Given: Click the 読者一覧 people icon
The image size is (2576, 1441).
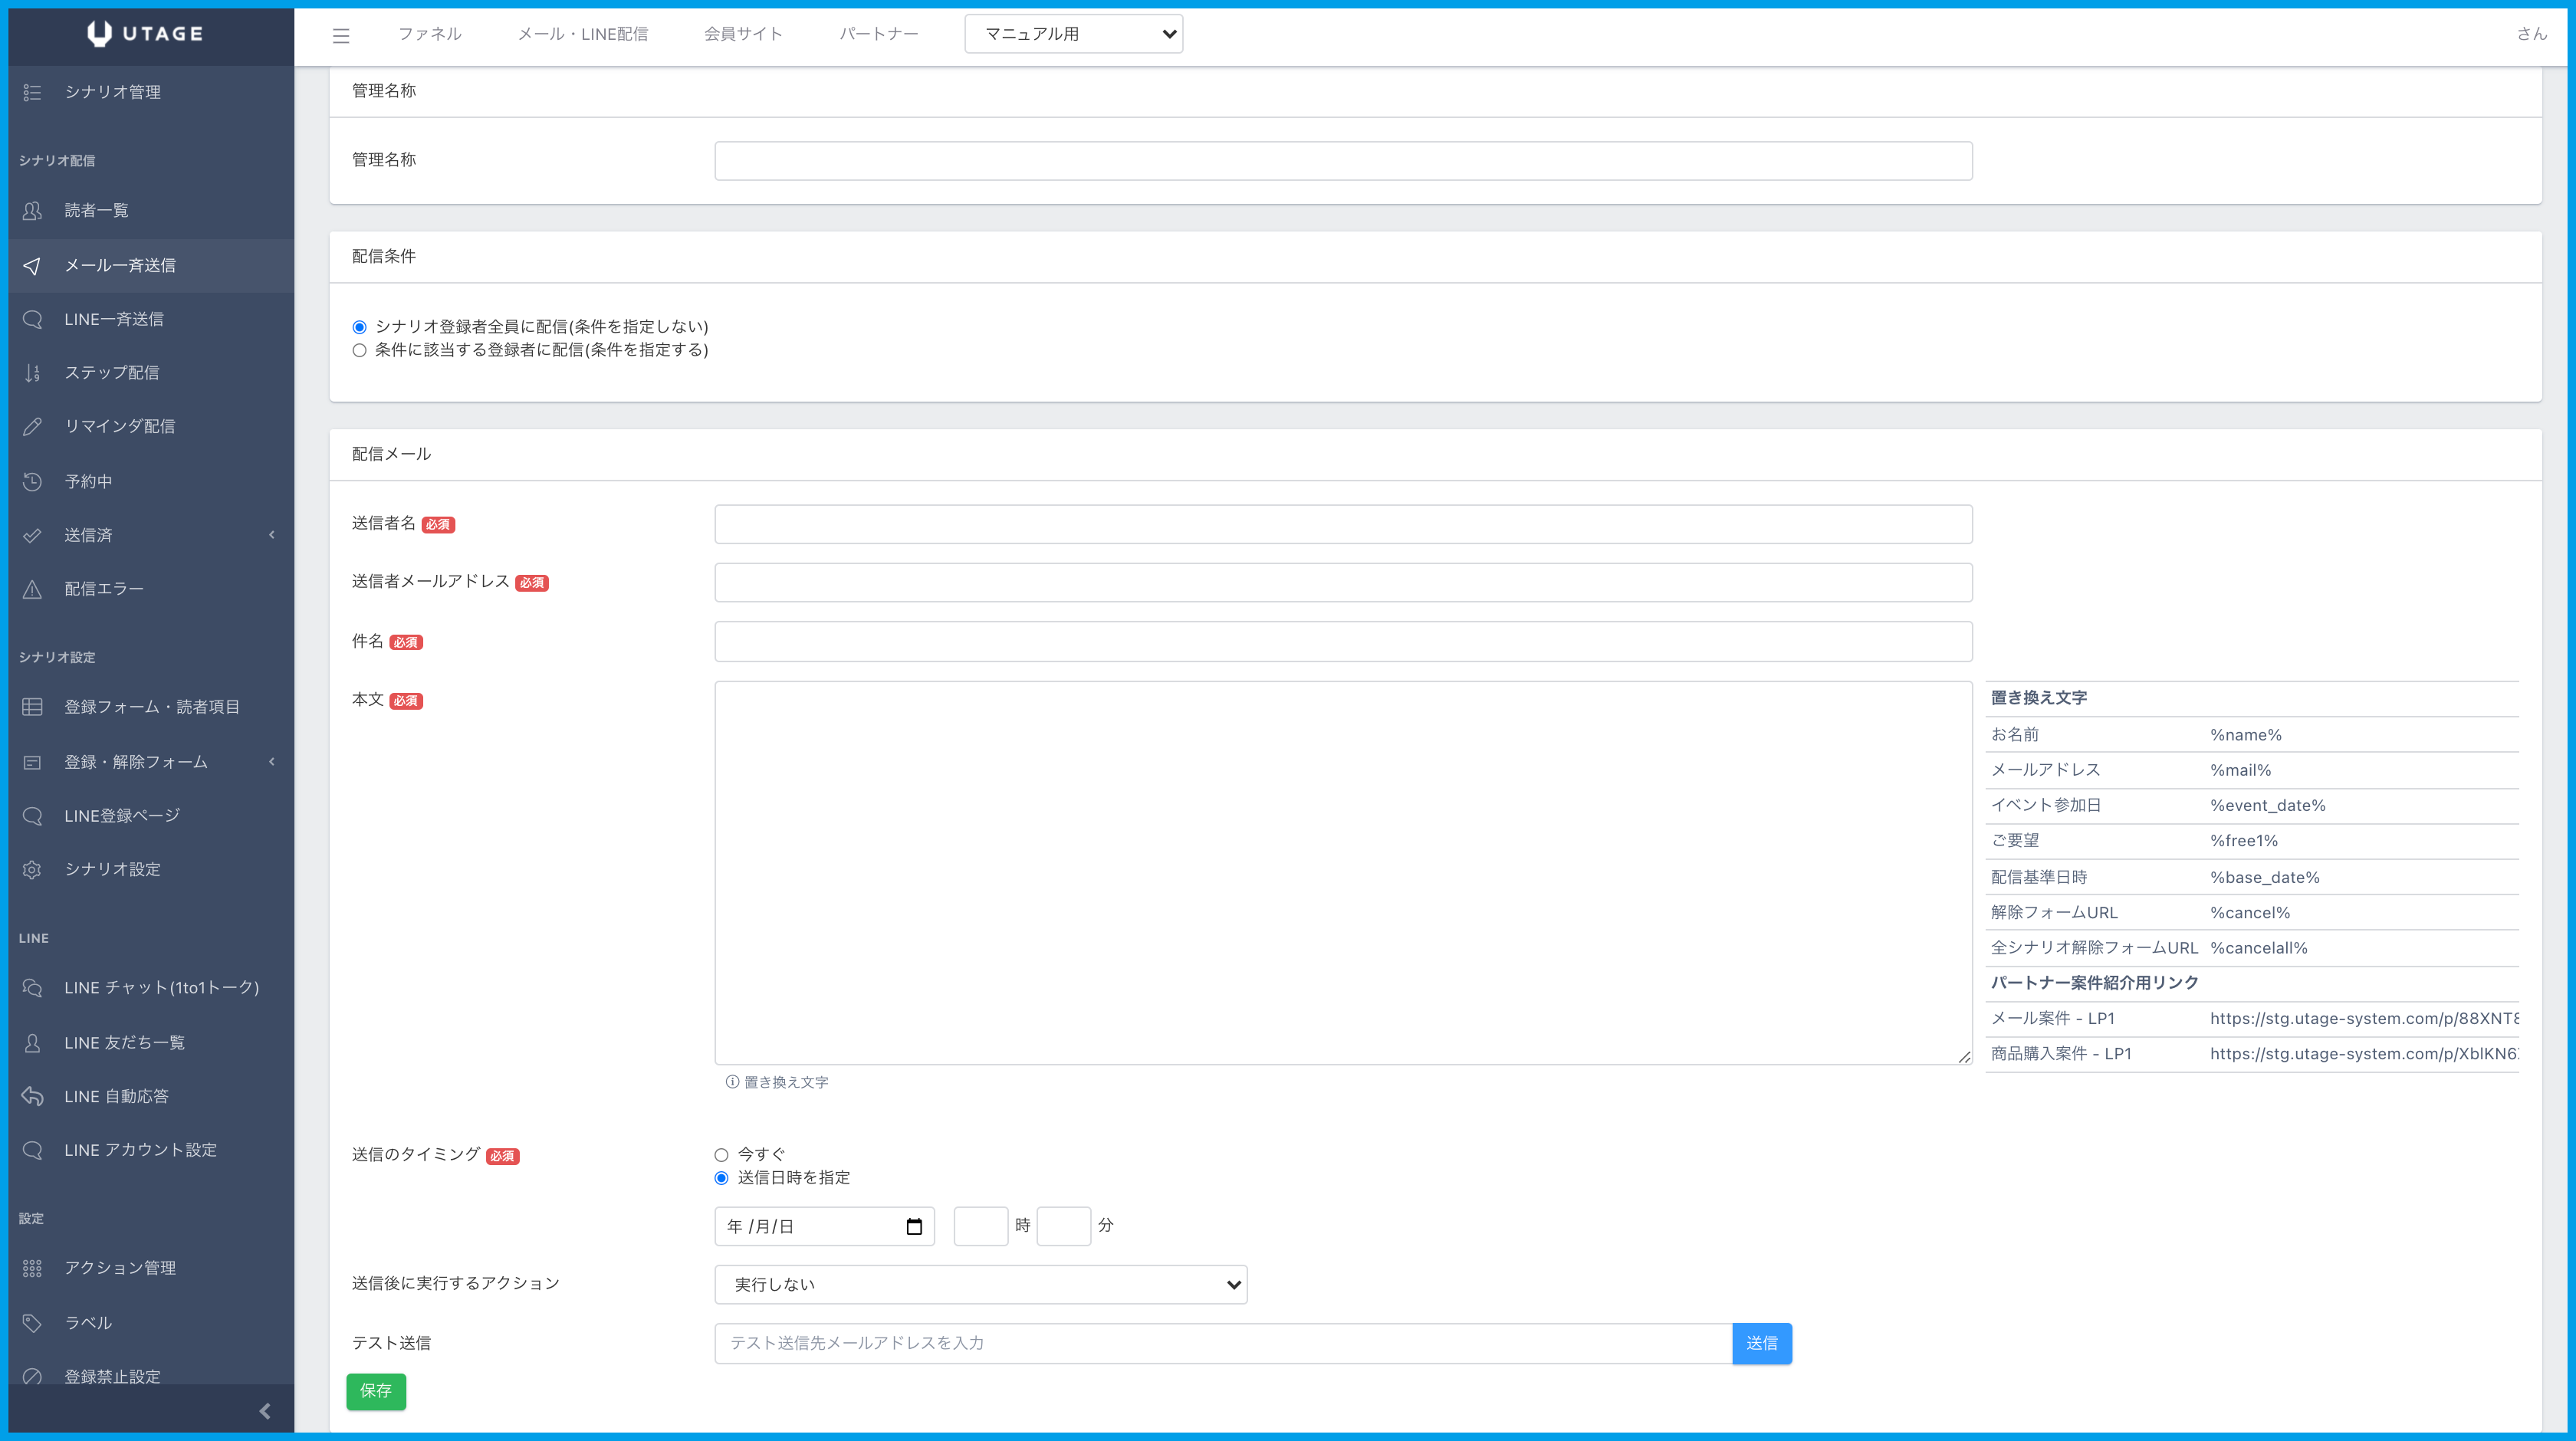Looking at the screenshot, I should 32,210.
